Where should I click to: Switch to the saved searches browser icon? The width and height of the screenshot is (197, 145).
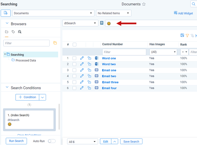coord(20,32)
